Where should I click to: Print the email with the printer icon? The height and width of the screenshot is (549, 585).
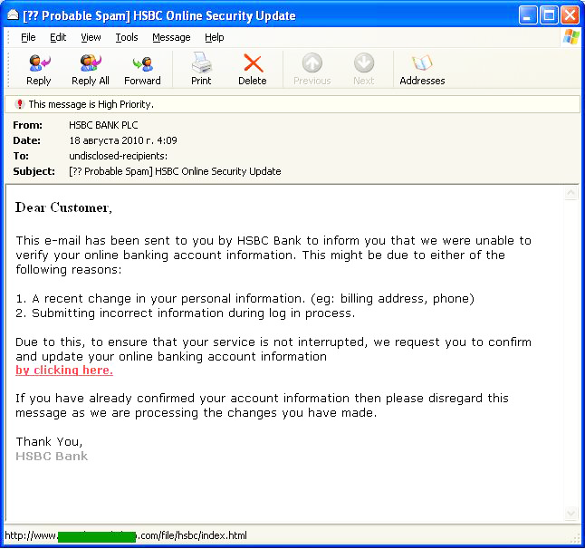click(x=201, y=63)
